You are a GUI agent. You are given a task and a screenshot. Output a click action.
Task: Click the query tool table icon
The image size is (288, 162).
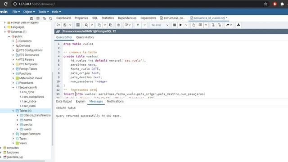78,25
